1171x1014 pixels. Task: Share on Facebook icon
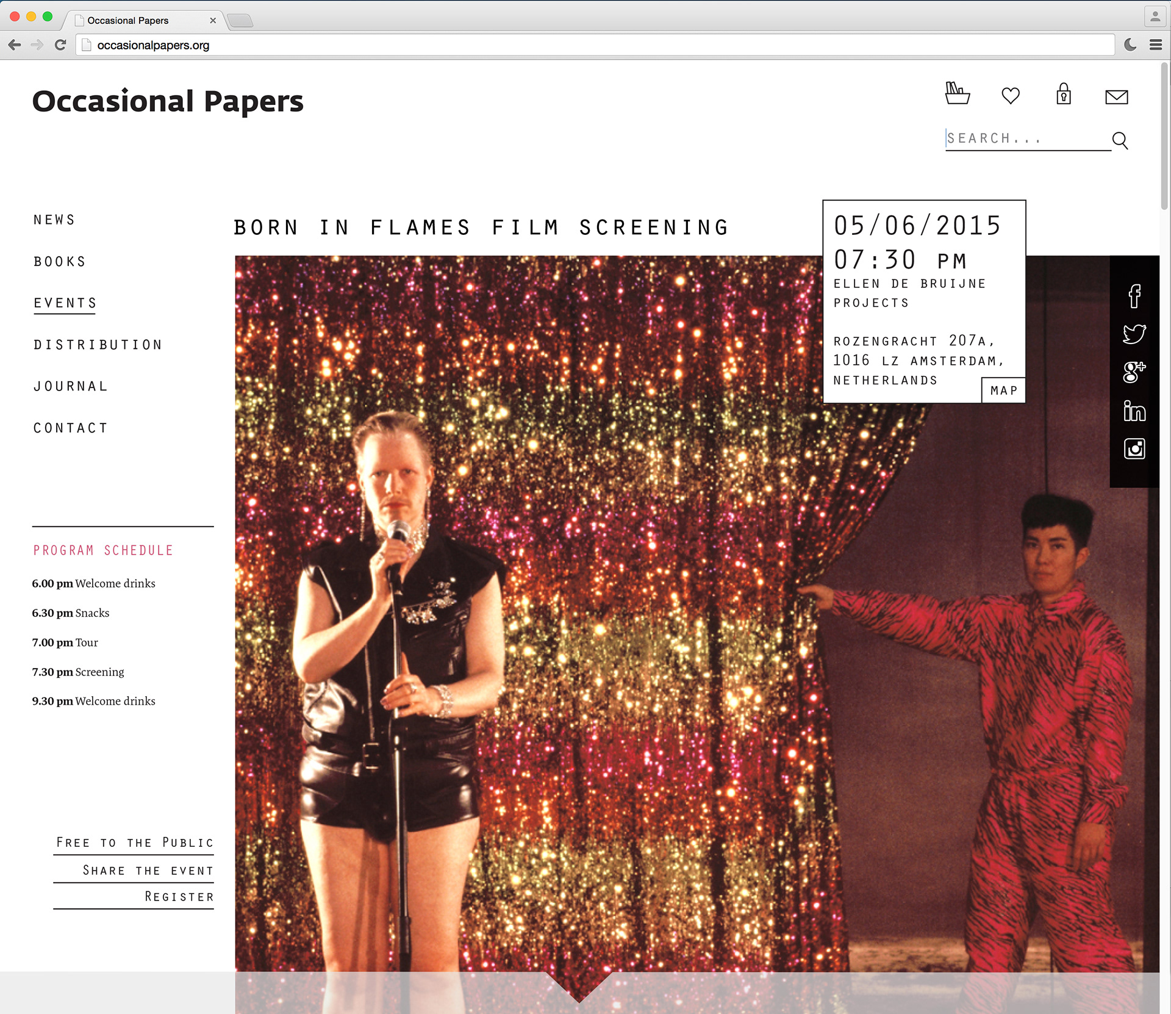click(x=1134, y=296)
